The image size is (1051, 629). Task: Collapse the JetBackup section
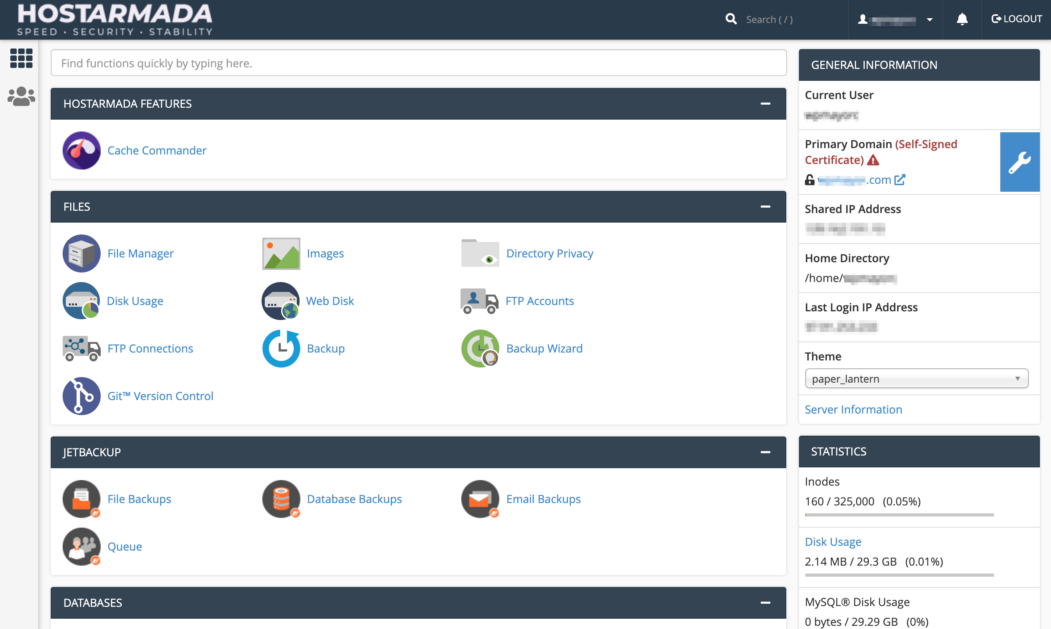[x=765, y=452]
